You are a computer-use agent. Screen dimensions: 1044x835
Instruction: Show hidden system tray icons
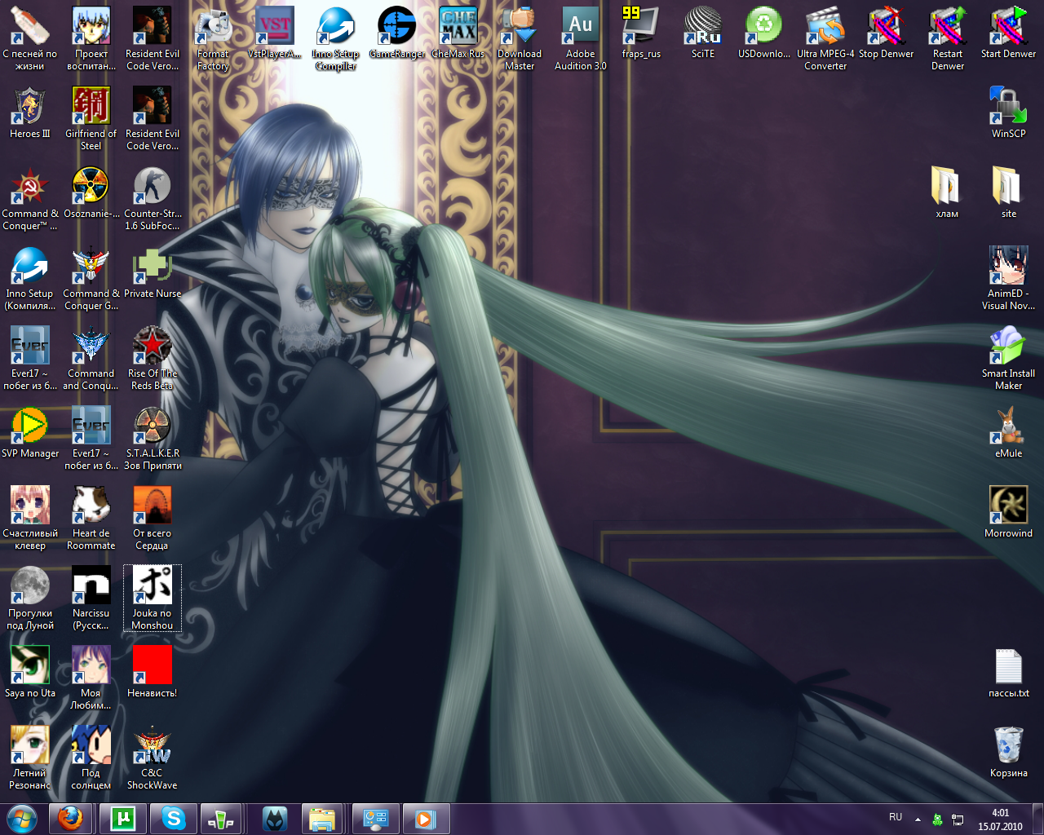(918, 820)
